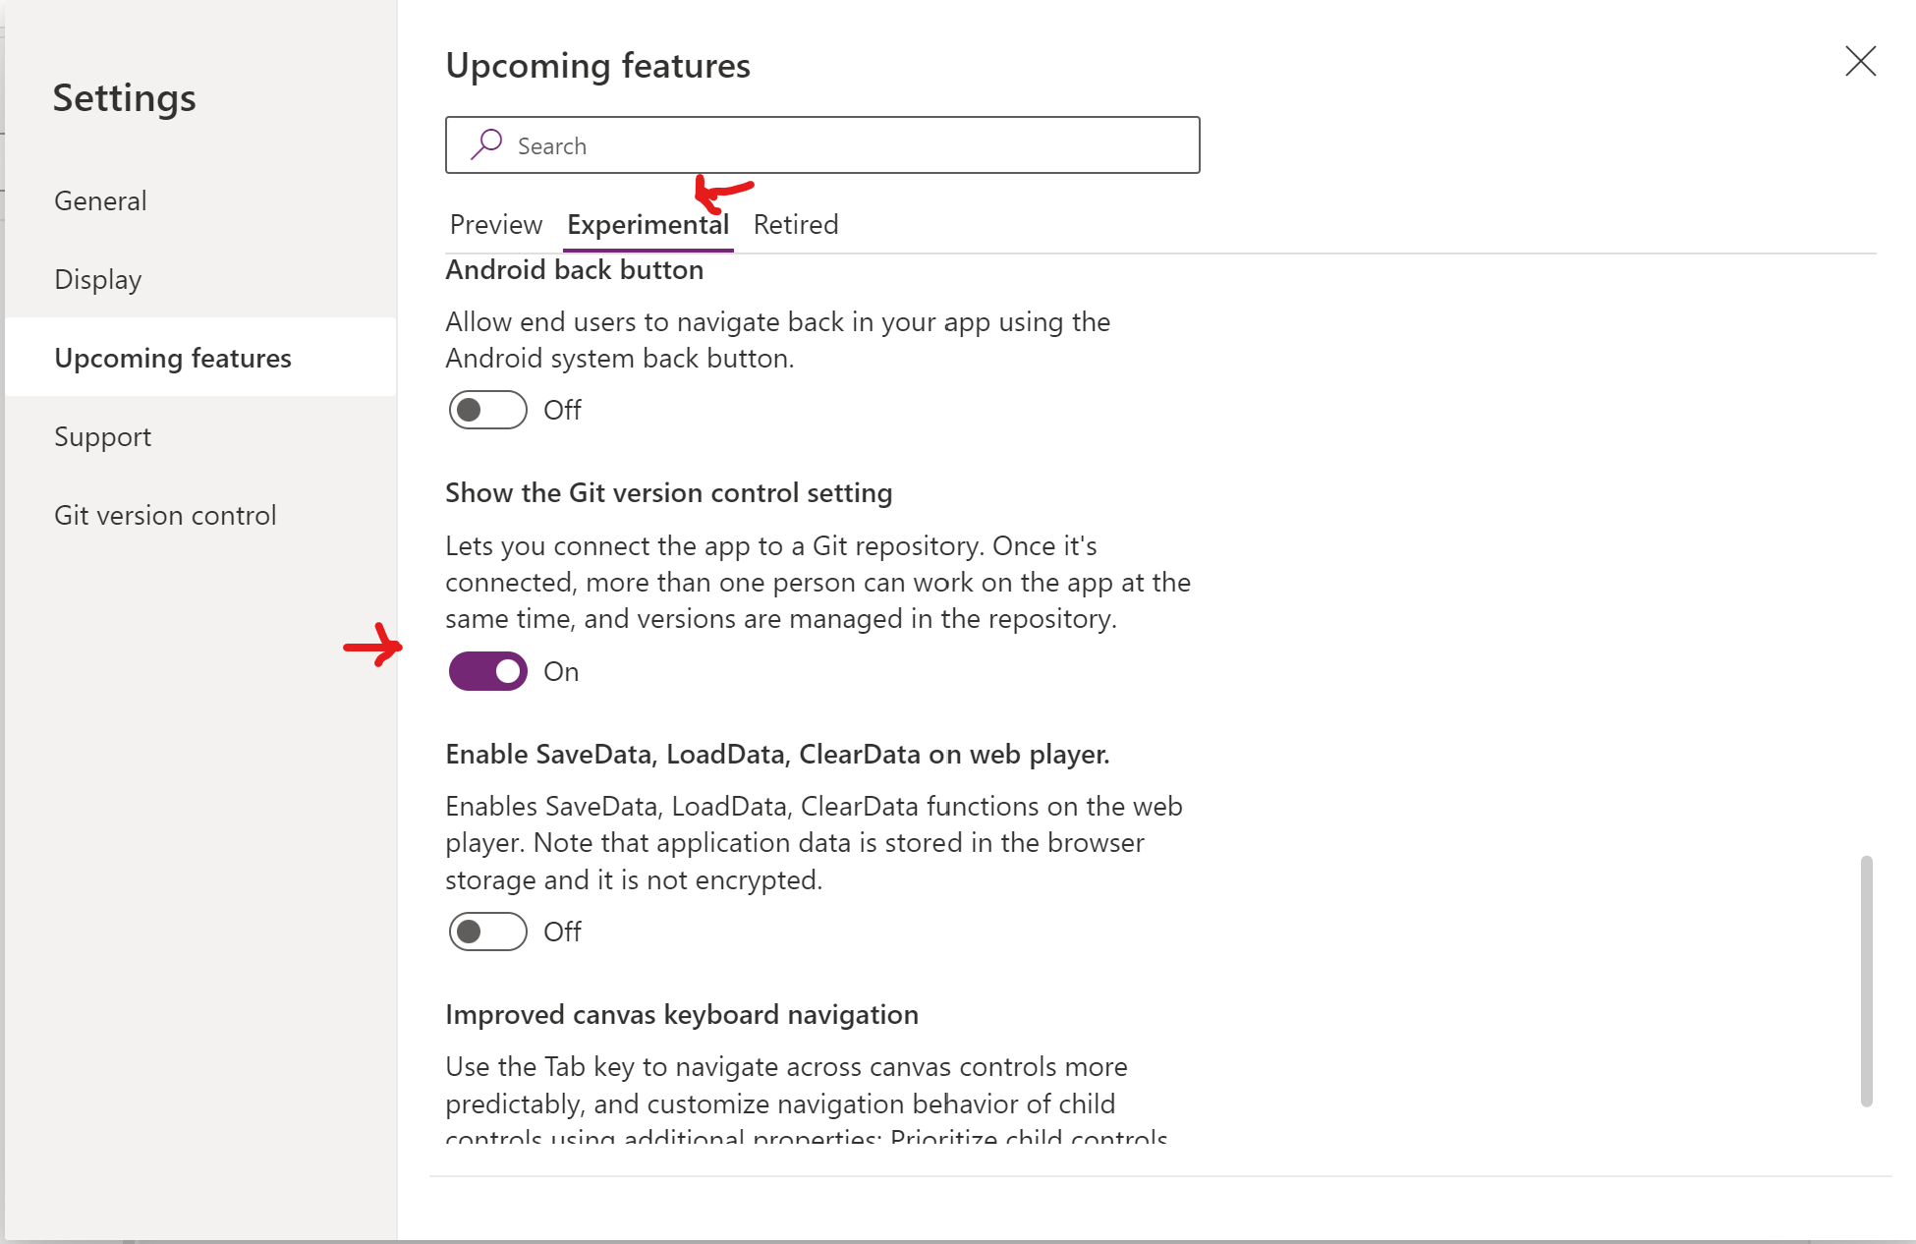The image size is (1916, 1244).
Task: Disable the Git version control setting toggle
Action: pyautogui.click(x=486, y=671)
